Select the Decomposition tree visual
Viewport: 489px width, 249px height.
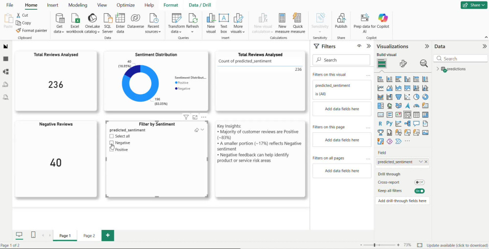(x=407, y=124)
